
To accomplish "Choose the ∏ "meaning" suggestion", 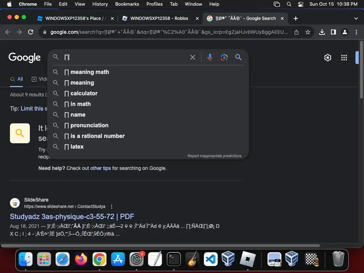I will tap(148, 82).
